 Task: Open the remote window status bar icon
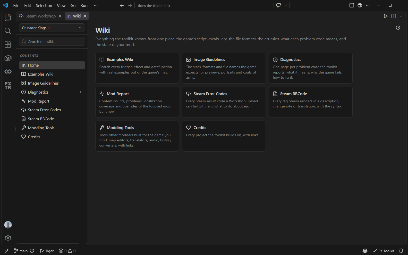7,251
